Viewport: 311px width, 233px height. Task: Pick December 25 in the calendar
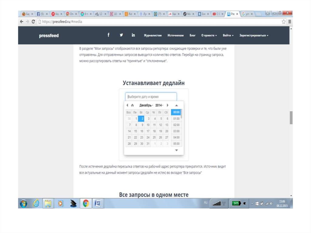[154, 137]
